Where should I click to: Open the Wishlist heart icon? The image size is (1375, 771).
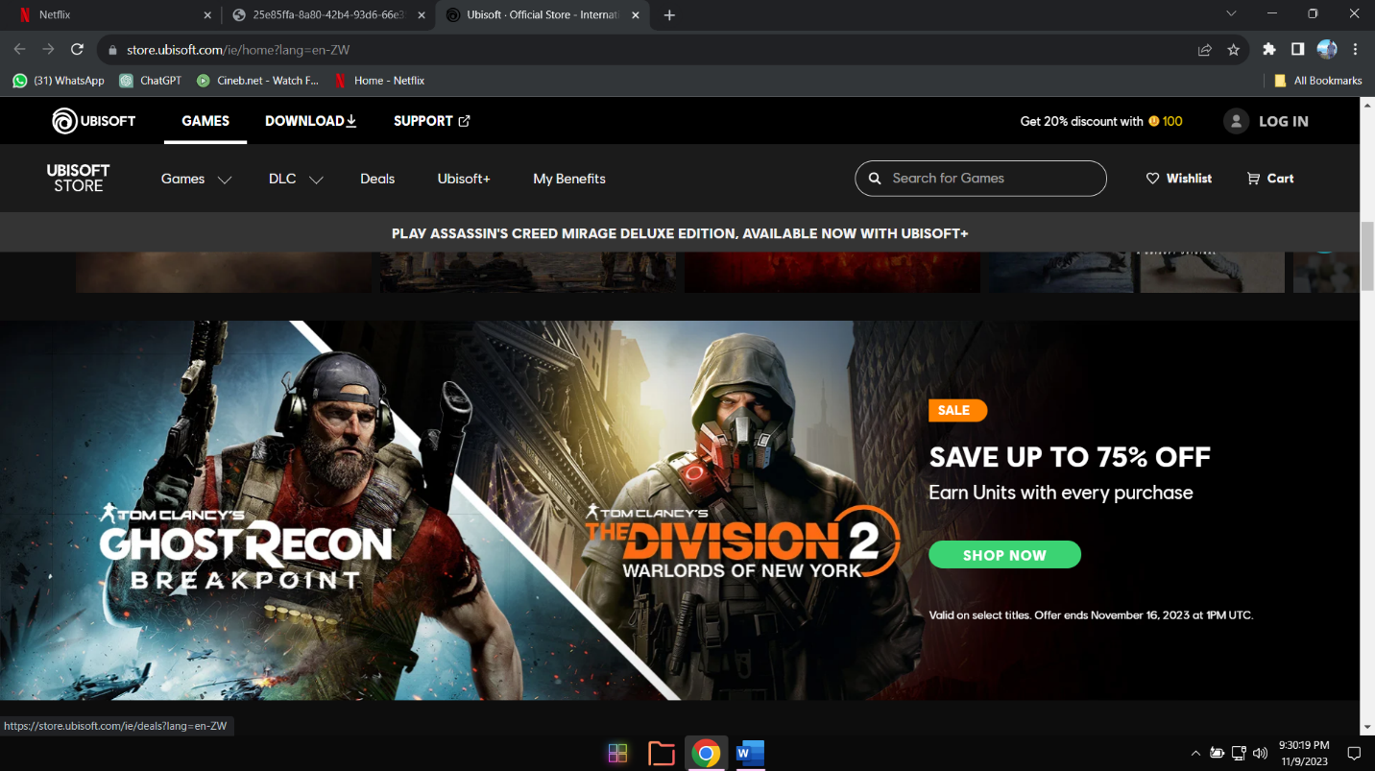(x=1152, y=179)
